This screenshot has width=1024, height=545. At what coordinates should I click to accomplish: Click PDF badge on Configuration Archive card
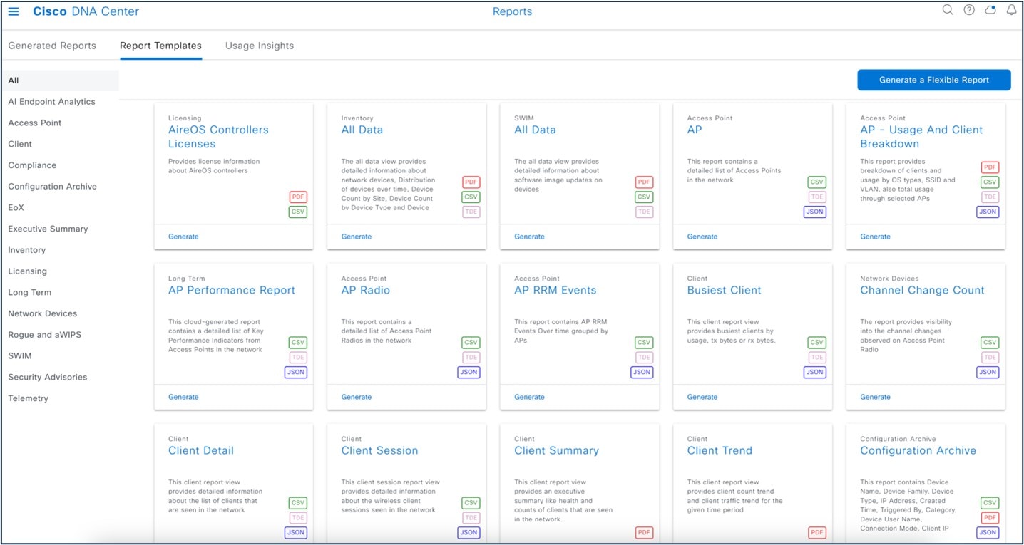[x=990, y=518]
